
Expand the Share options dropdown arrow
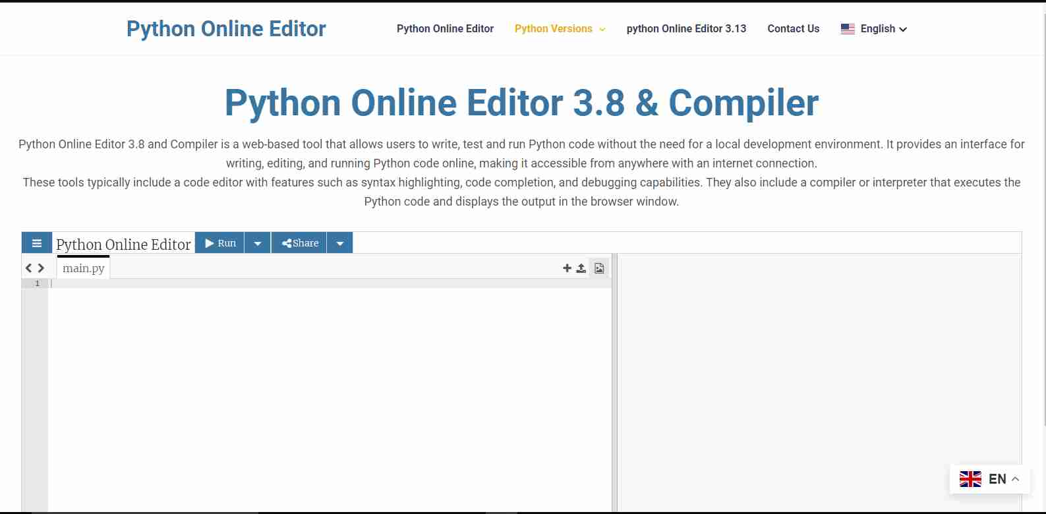point(340,243)
